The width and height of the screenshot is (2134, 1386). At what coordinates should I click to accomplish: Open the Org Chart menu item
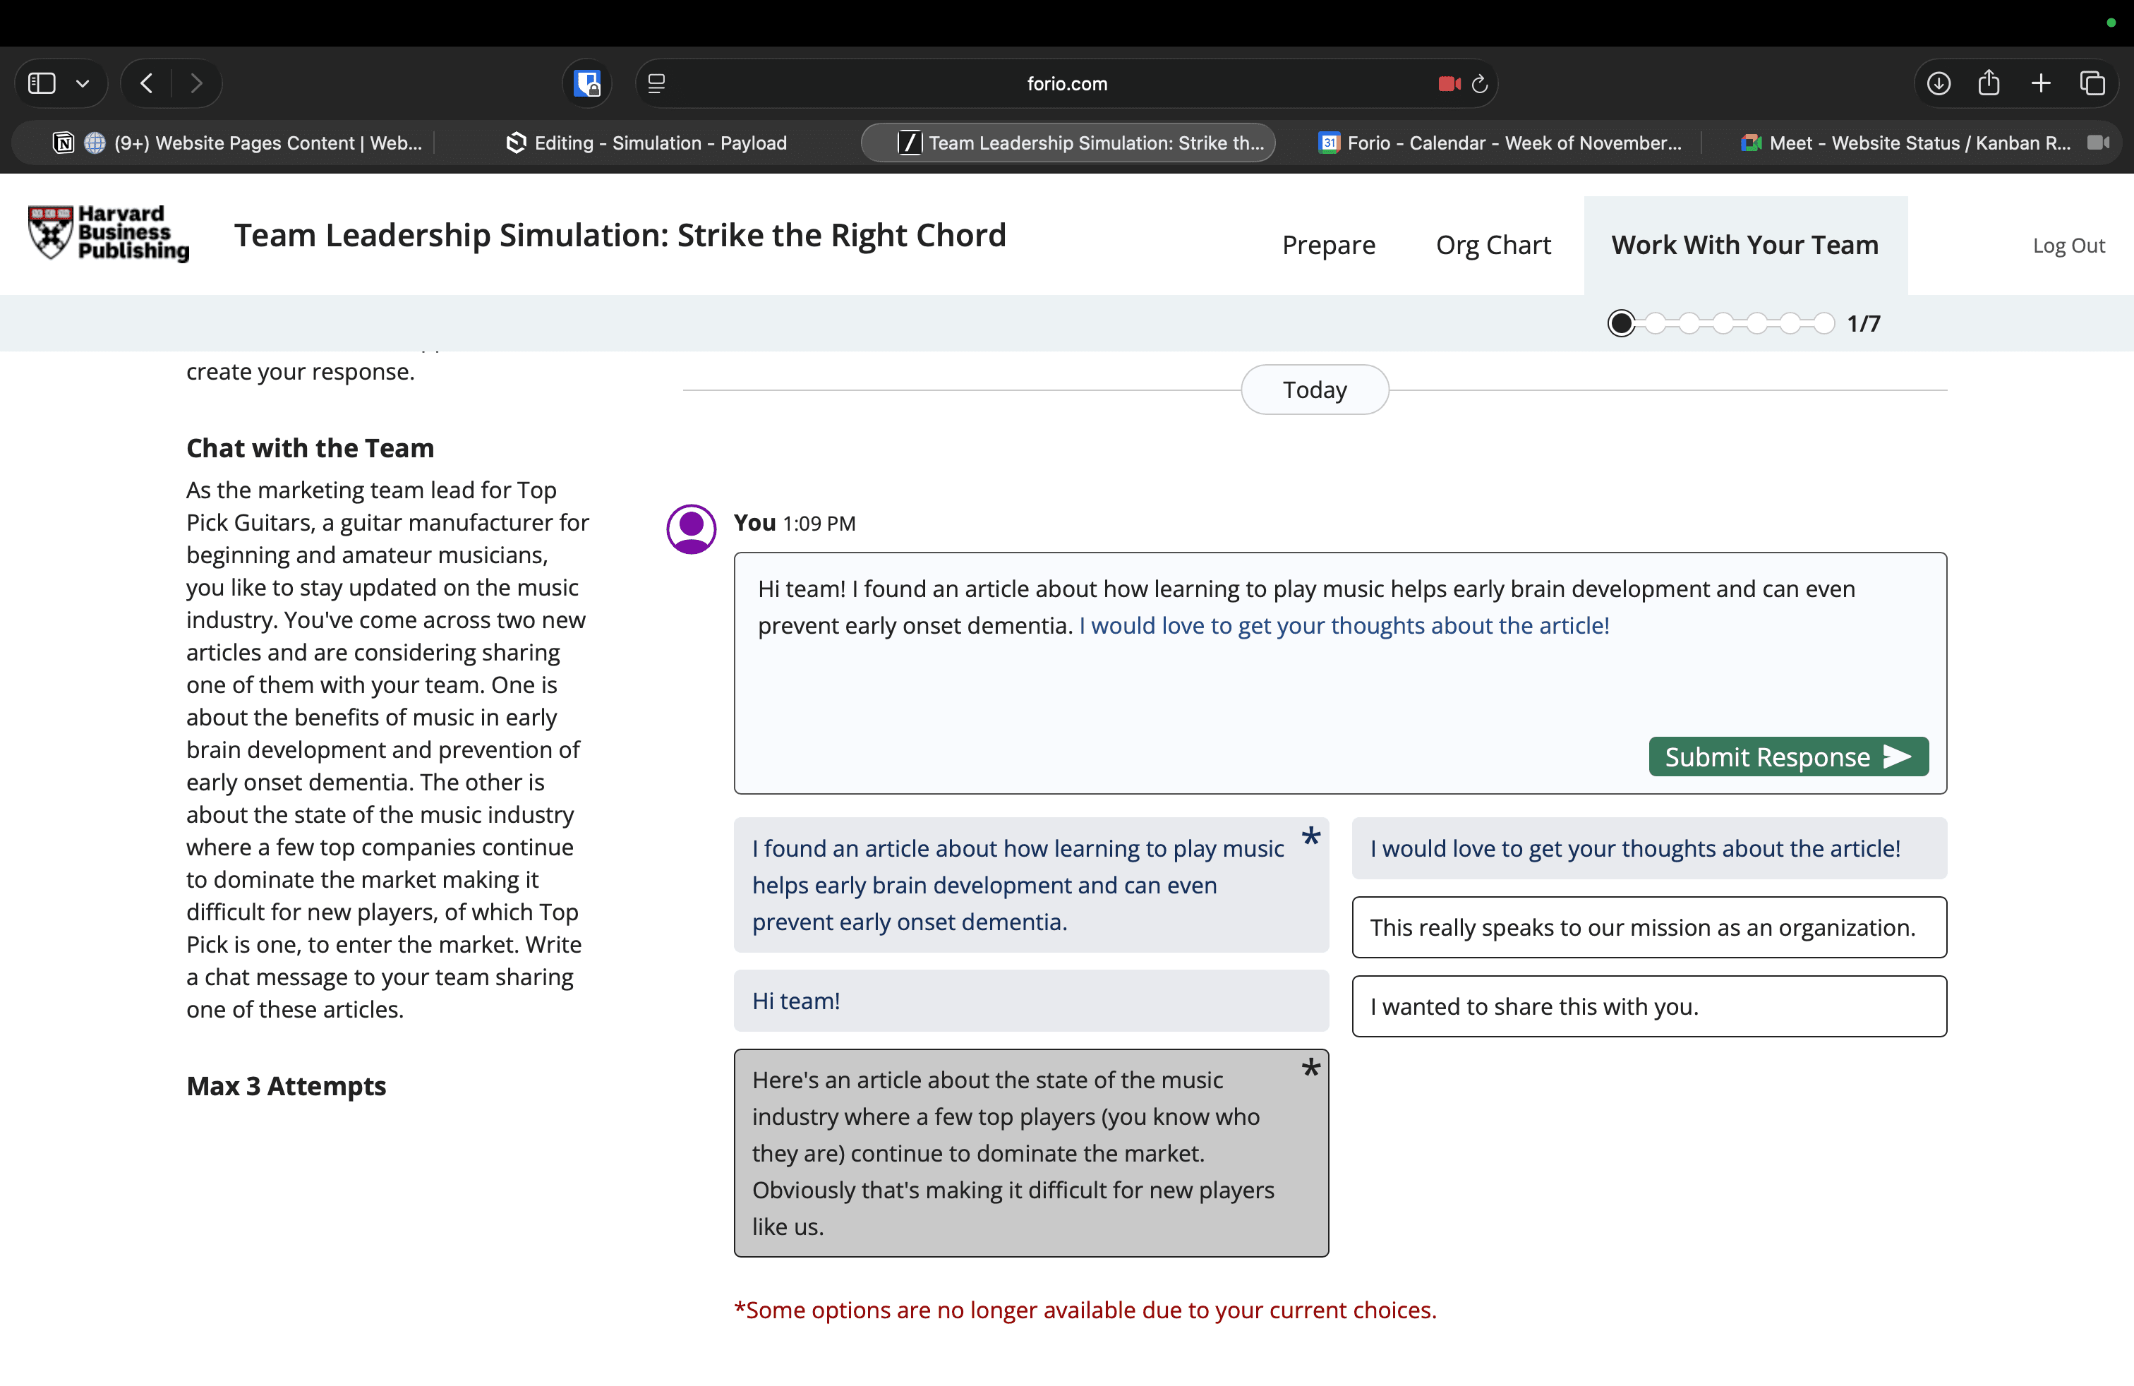[1493, 245]
